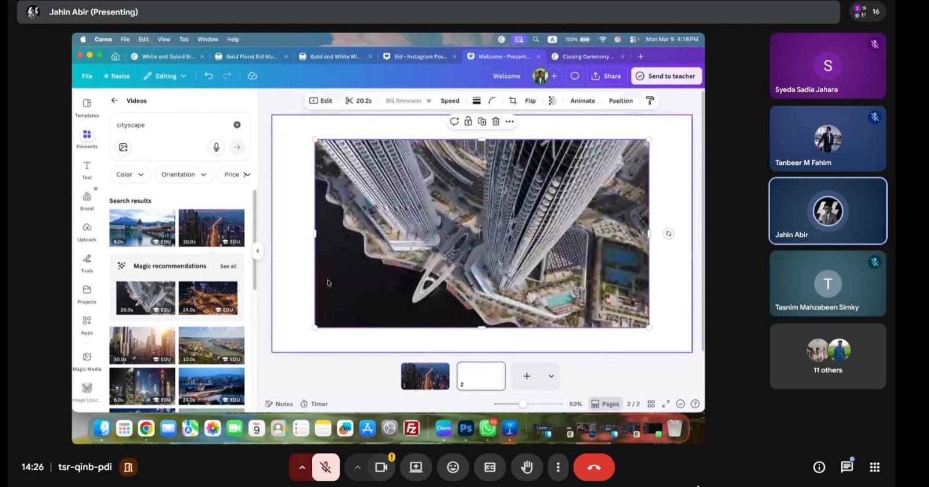Image resolution: width=929 pixels, height=487 pixels.
Task: Select the Elements sidebar icon
Action: [87, 138]
